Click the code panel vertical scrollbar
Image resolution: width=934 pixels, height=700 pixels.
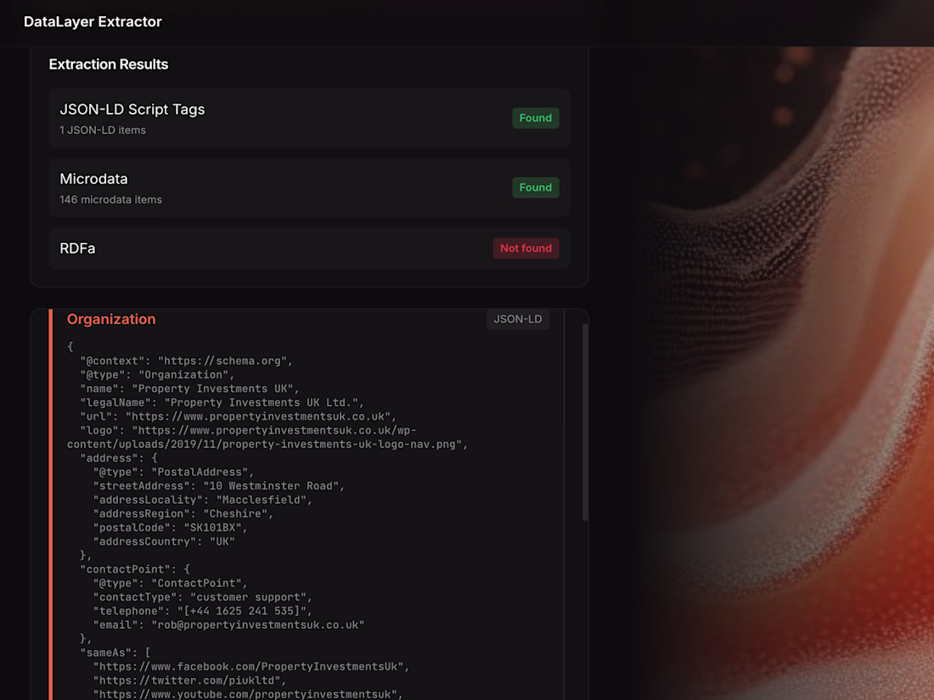point(585,422)
